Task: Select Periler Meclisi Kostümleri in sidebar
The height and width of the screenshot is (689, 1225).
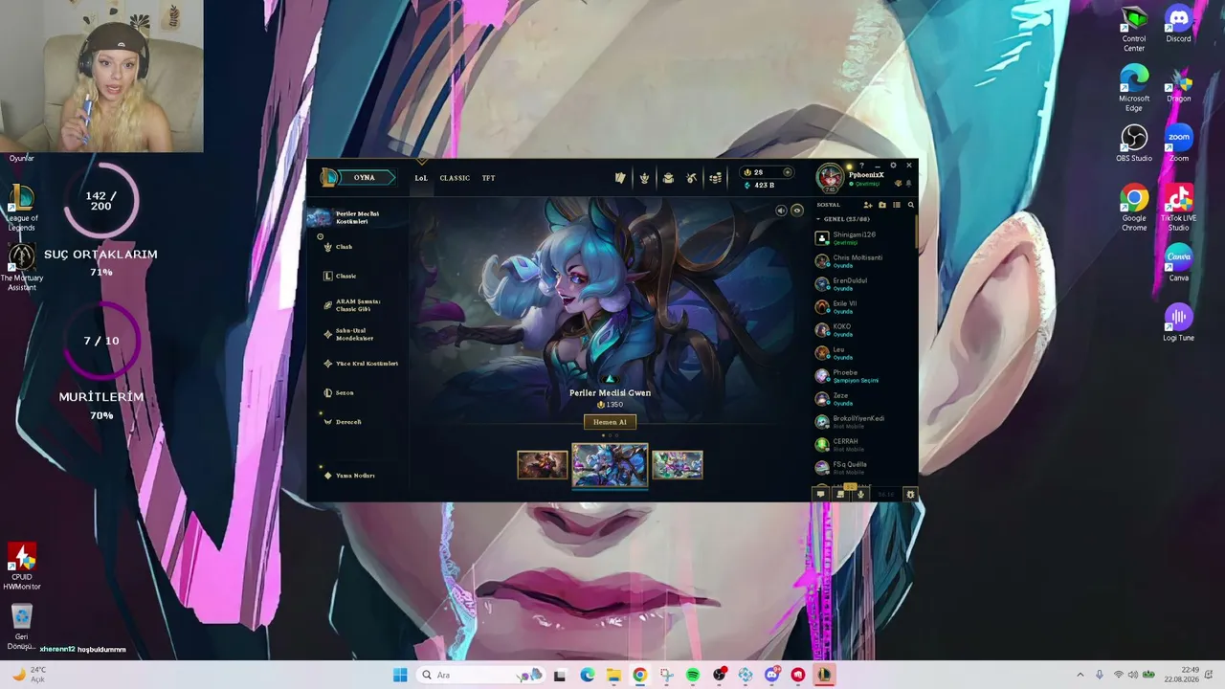Action: [x=356, y=217]
